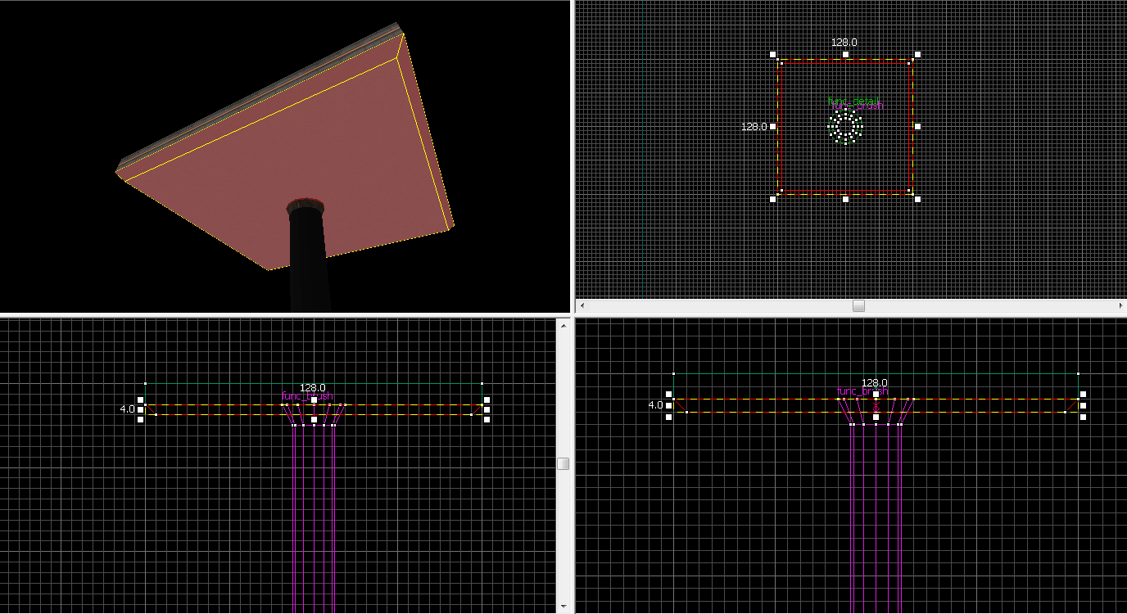
Task: Click the func_detail label in top view
Action: click(855, 102)
